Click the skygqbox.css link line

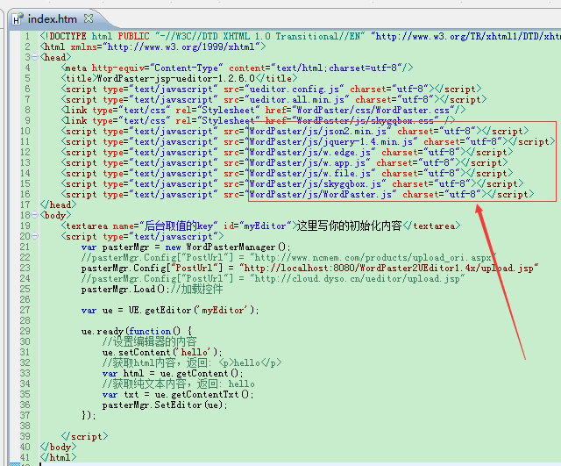[x=258, y=120]
